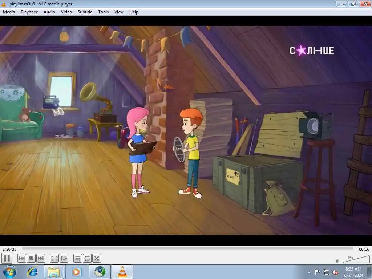Select VLC cone in taskbar

pos(122,272)
